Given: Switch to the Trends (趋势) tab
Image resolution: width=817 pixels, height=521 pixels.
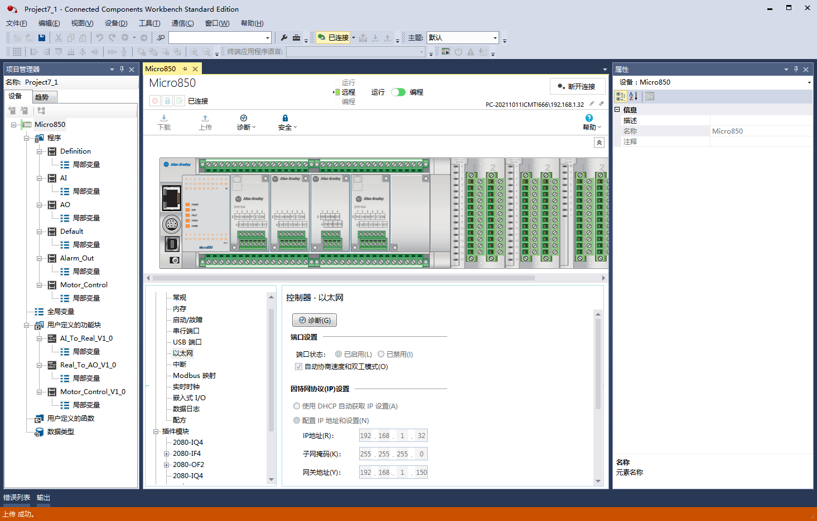Looking at the screenshot, I should click(x=42, y=97).
